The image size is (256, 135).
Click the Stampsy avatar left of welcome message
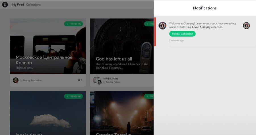coord(162,25)
